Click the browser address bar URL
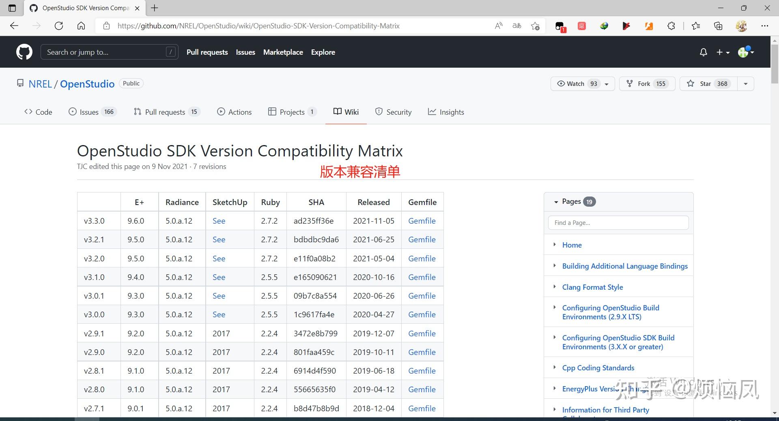 tap(258, 26)
